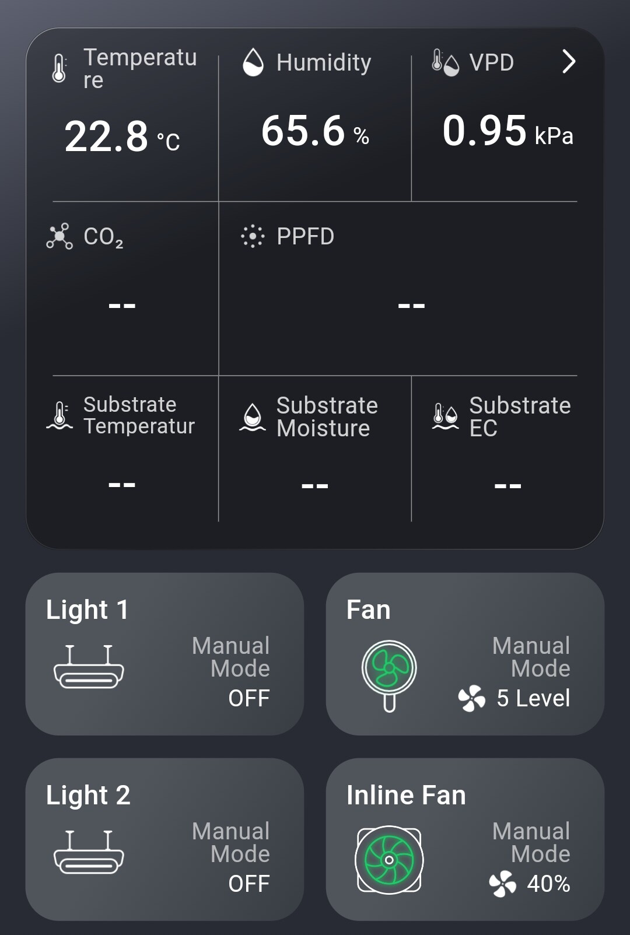Tap the CO₂ molecule icon
Screen dimensions: 630x935
pos(60,236)
